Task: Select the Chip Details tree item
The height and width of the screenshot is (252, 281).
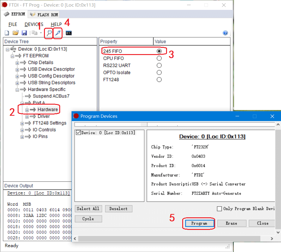Action: tap(41, 62)
